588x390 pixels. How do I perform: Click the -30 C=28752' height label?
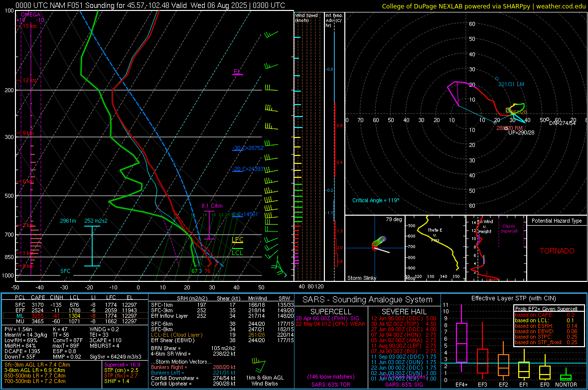click(248, 148)
